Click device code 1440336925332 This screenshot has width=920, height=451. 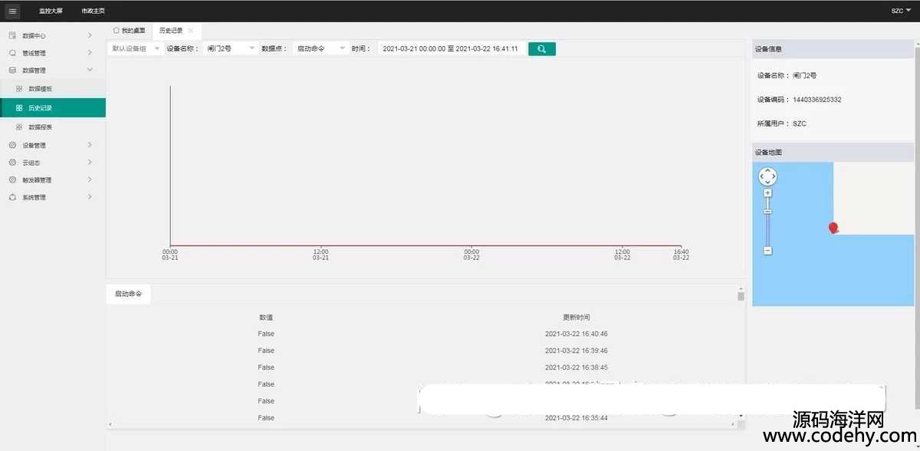click(816, 100)
